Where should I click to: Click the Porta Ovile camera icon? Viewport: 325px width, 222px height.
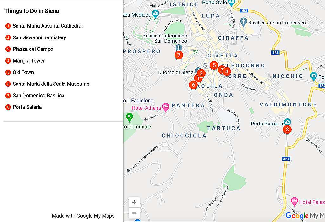(x=231, y=3)
